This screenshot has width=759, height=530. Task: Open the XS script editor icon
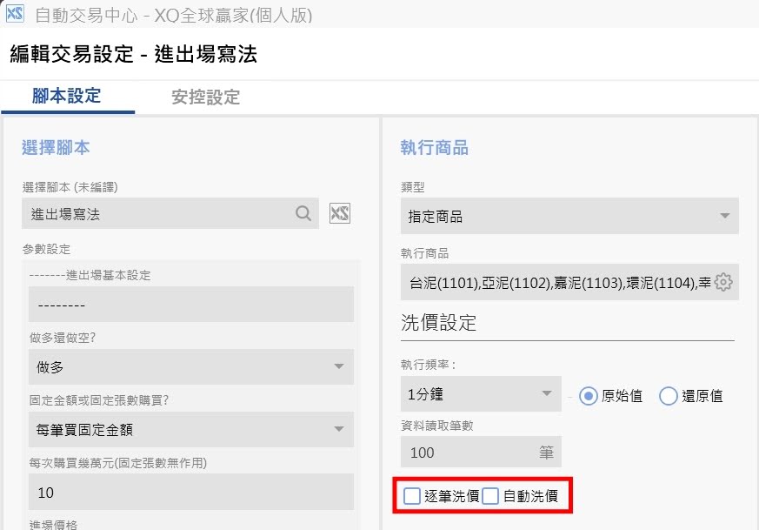(339, 213)
